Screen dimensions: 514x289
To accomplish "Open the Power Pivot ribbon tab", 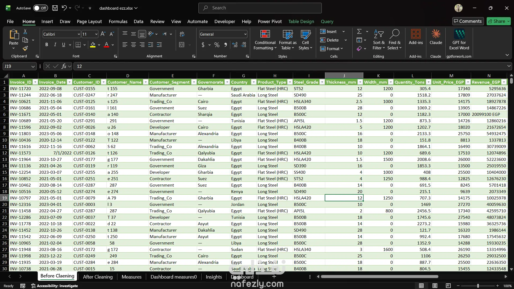I will tap(270, 21).
